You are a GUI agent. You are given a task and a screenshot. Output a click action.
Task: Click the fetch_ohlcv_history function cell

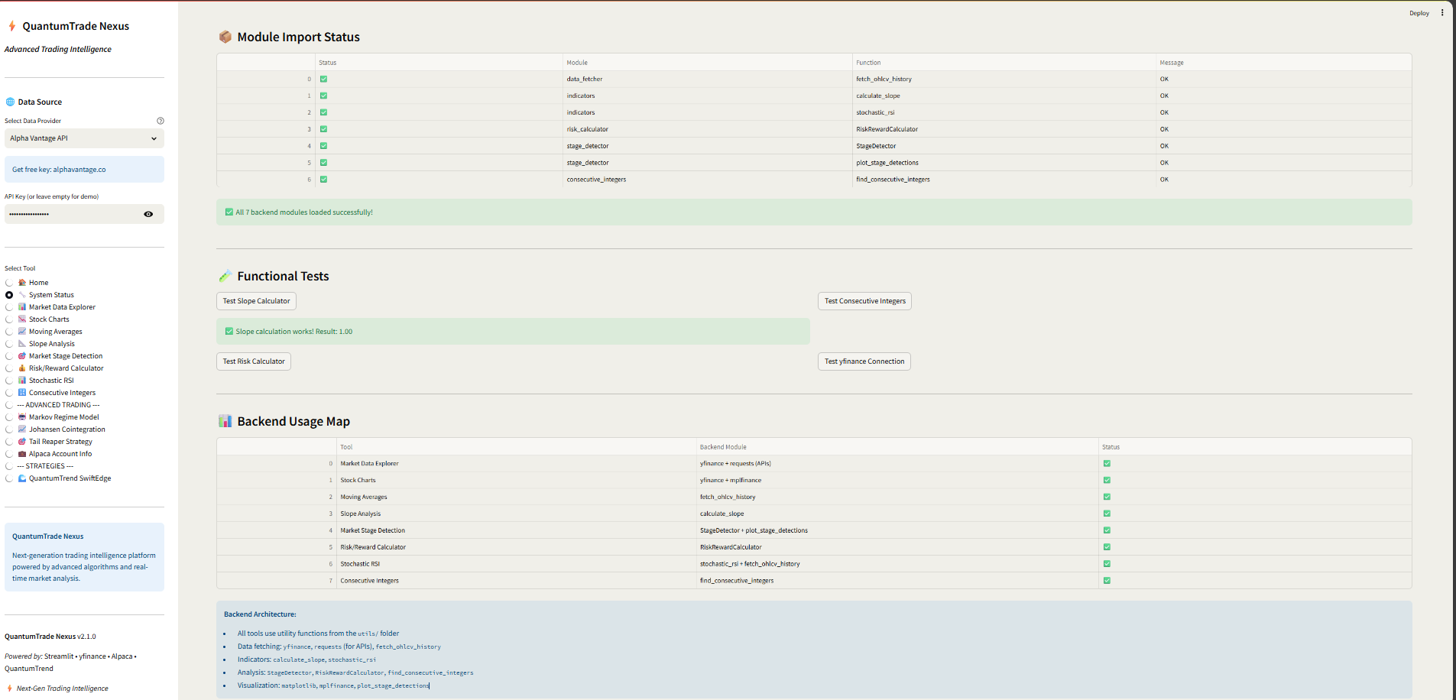1004,79
